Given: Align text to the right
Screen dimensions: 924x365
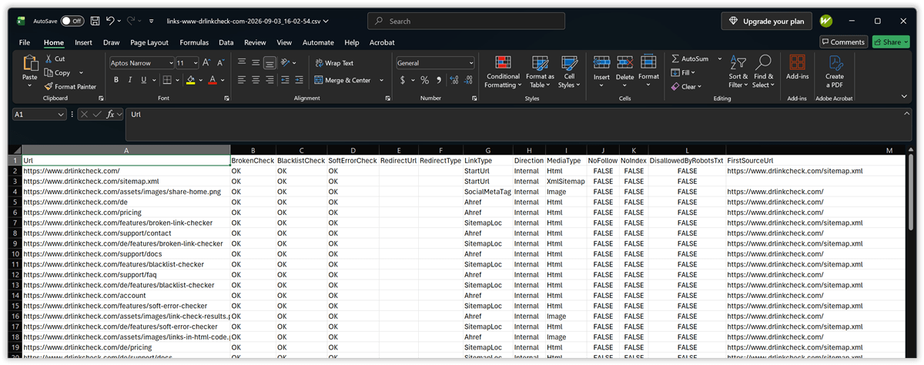Looking at the screenshot, I should pyautogui.click(x=269, y=80).
